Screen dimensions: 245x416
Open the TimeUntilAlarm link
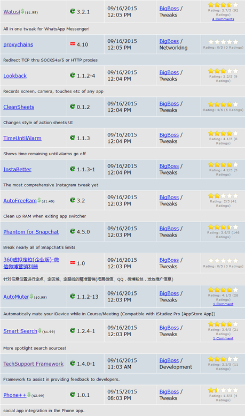point(22,138)
